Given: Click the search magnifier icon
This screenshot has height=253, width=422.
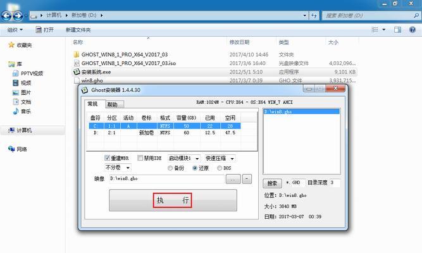Looking at the screenshot, I should pos(416,15).
